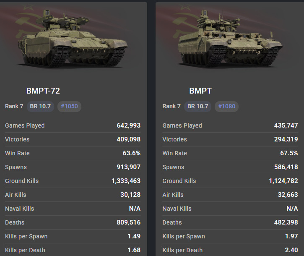Open the BMPT vehicle title
Image resolution: width=304 pixels, height=256 pixels.
200,91
